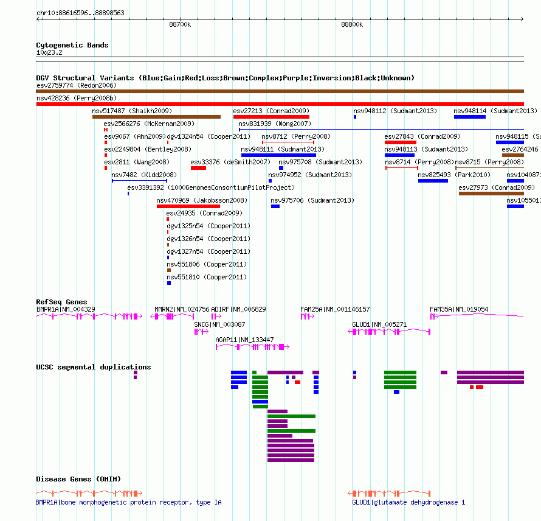Open esv2811 (Wang2008) variant
541x521 pixels.
(x=137, y=162)
